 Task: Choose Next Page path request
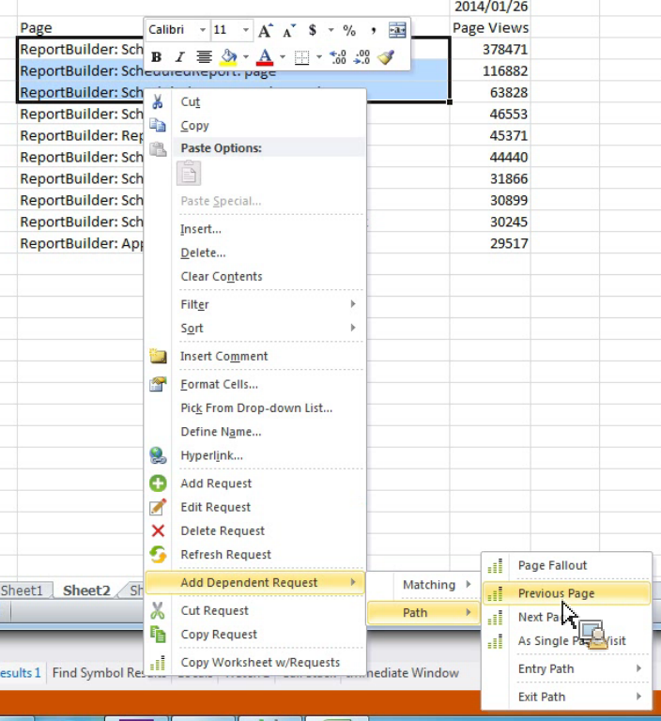pyautogui.click(x=567, y=617)
